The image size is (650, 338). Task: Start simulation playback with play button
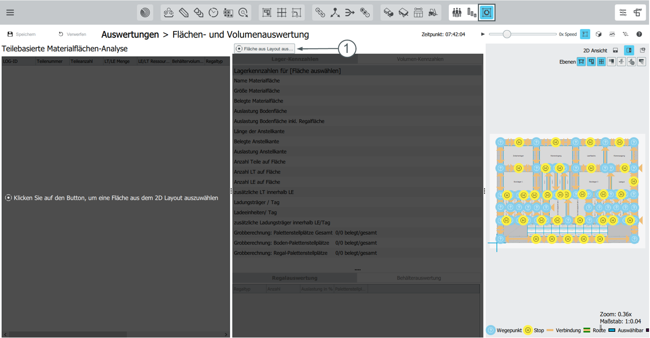click(x=483, y=34)
